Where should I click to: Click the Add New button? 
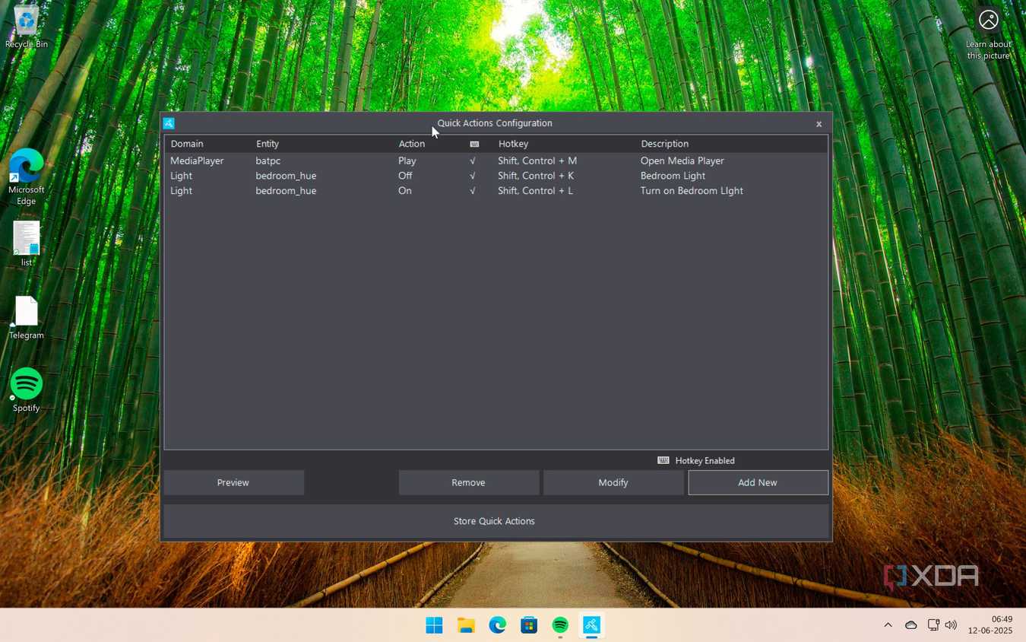(x=758, y=482)
